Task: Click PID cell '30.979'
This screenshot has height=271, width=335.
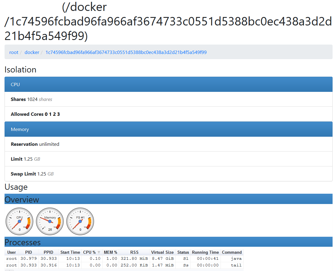Action: click(x=29, y=259)
